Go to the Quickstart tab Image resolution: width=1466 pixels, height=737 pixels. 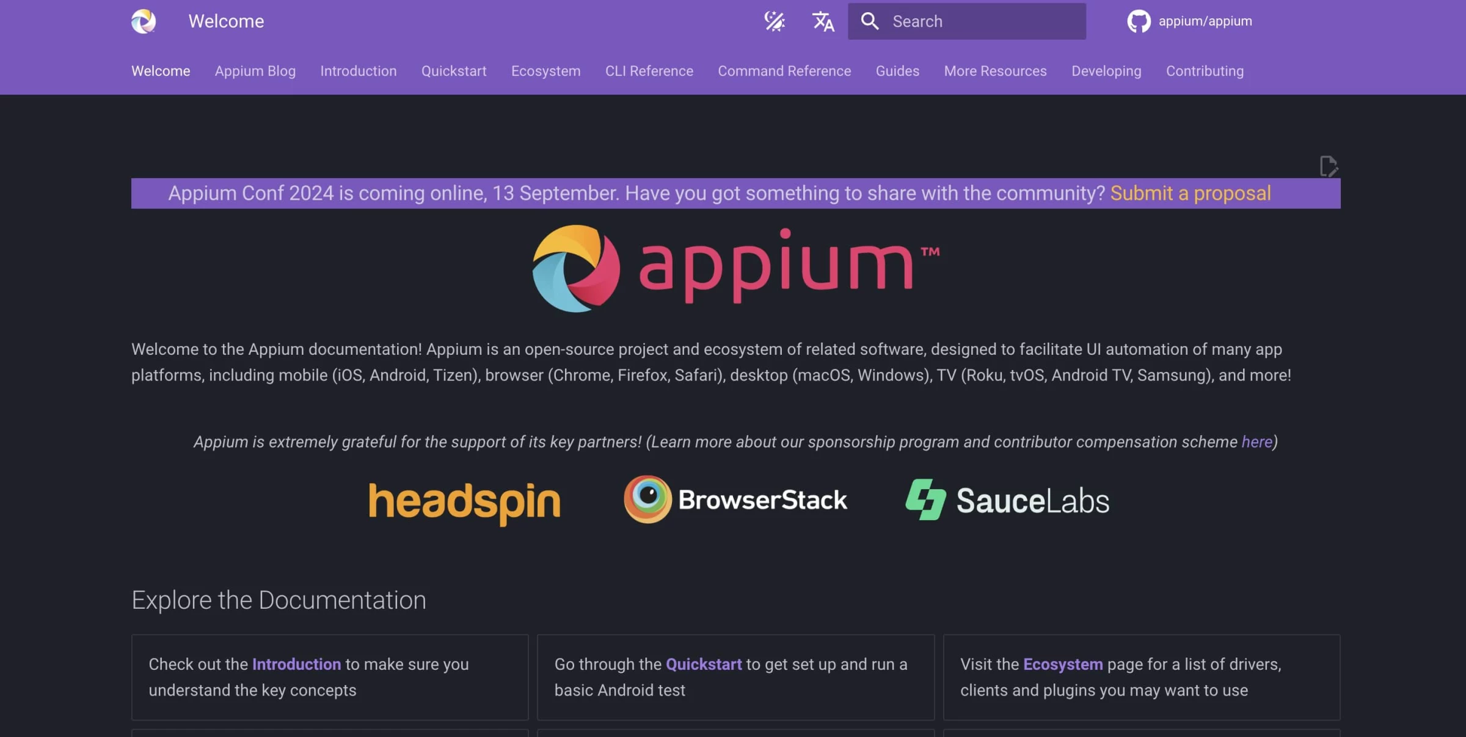[x=454, y=71]
